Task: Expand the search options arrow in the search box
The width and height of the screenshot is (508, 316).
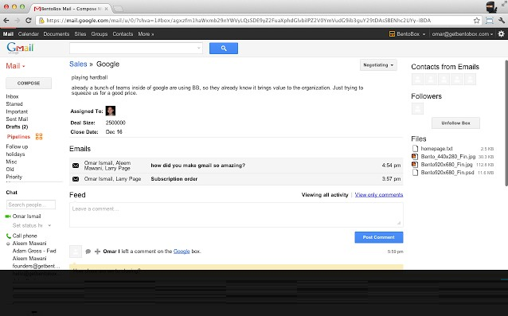Action: pyautogui.click(x=198, y=49)
